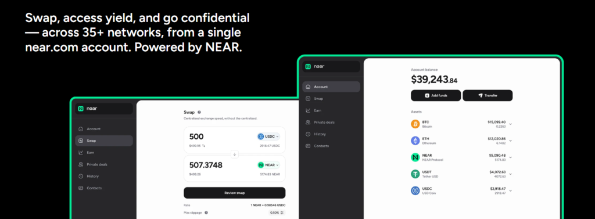Click the $15,099.40 BTC value
595x219 pixels.
(496, 122)
